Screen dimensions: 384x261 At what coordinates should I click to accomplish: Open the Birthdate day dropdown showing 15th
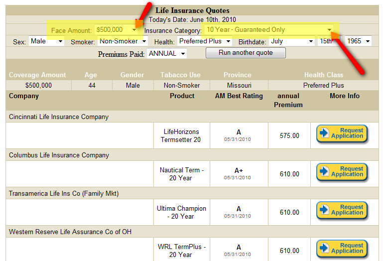tap(330, 41)
